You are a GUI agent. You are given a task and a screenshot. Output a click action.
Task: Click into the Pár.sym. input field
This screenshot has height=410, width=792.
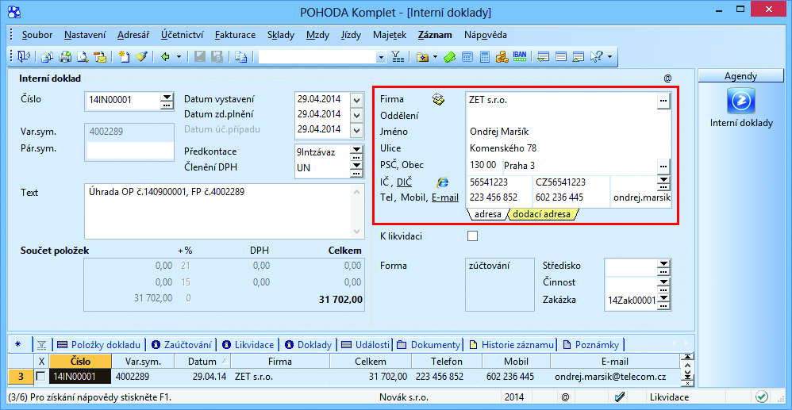[130, 149]
